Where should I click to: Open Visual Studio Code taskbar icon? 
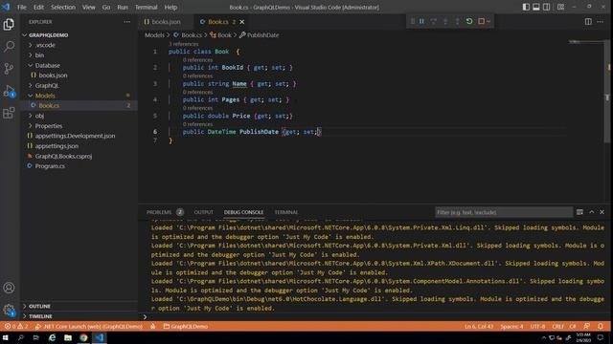pyautogui.click(x=100, y=337)
